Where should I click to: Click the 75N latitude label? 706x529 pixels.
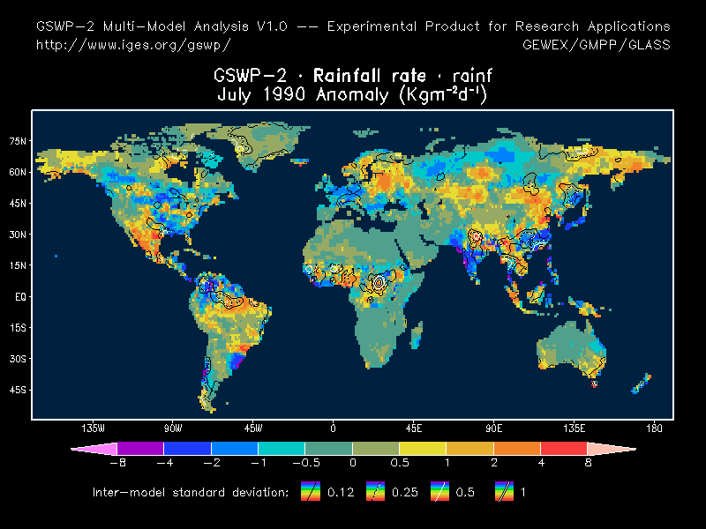pos(18,141)
